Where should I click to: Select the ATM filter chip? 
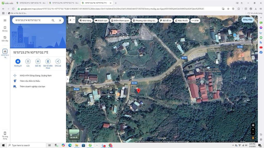point(195,21)
